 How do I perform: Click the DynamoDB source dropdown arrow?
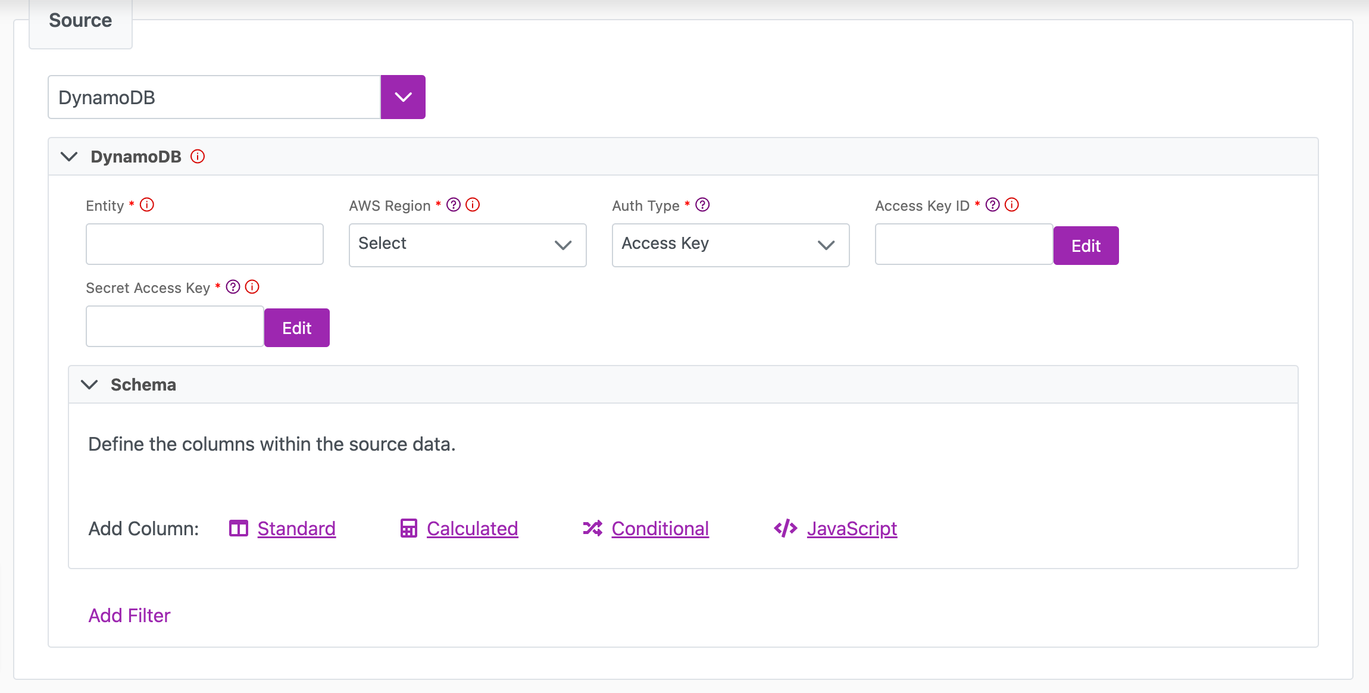tap(403, 97)
